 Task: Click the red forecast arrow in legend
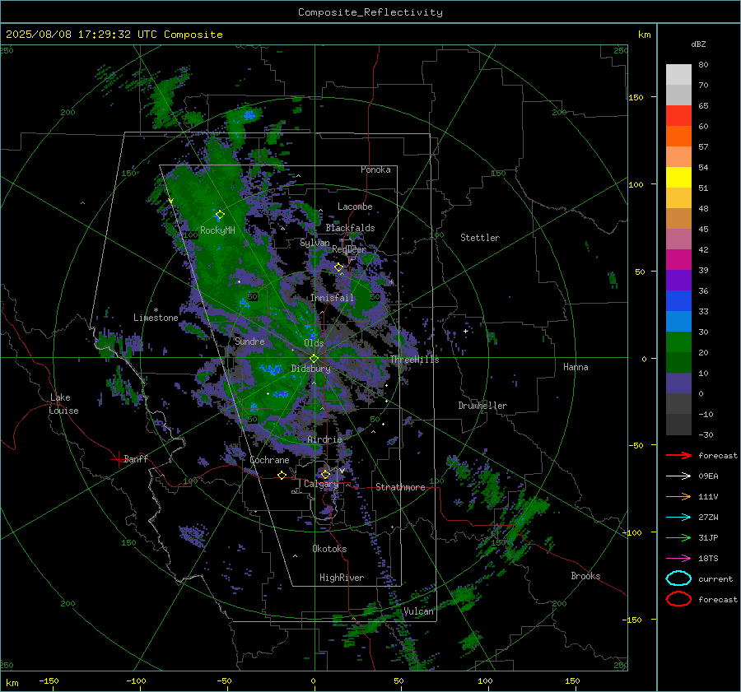678,455
